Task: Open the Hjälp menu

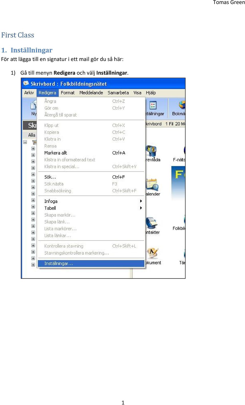Action: coord(151,93)
